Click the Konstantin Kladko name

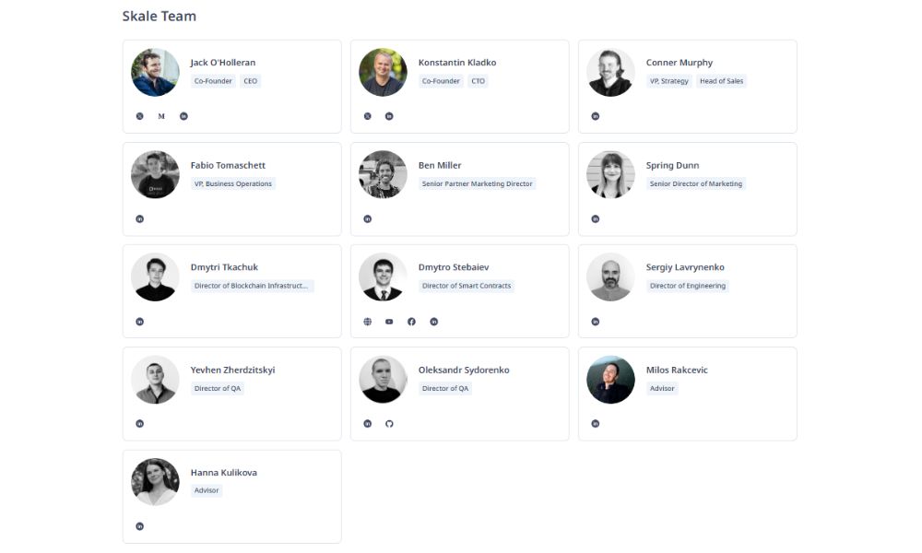457,63
